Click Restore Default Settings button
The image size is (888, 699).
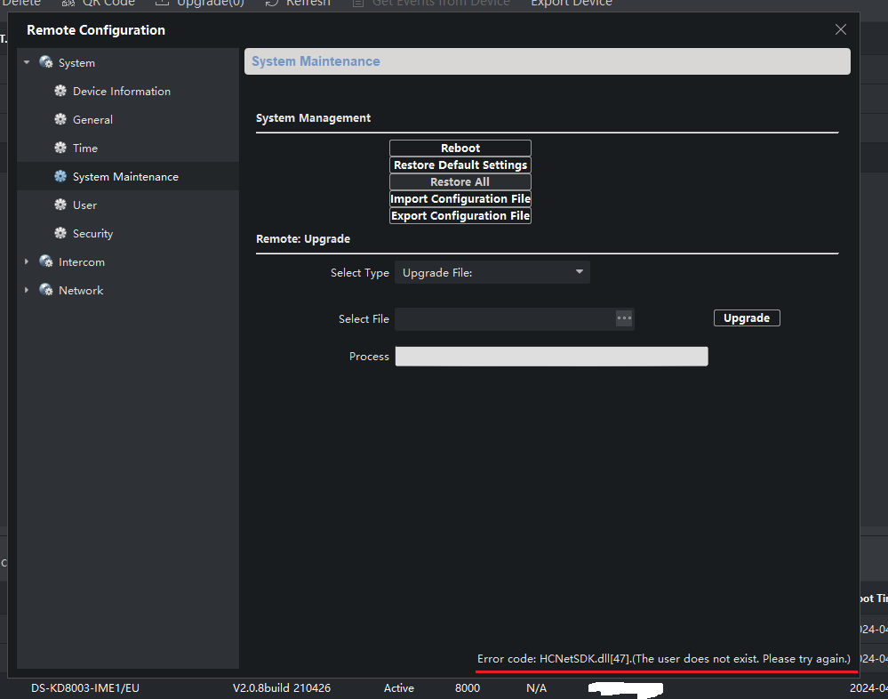point(460,165)
